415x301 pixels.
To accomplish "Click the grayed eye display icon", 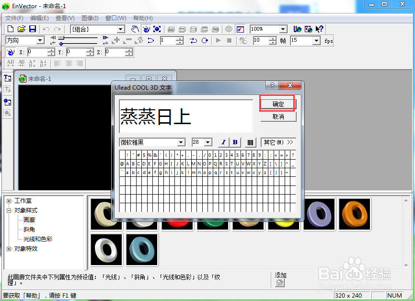I will [243, 41].
